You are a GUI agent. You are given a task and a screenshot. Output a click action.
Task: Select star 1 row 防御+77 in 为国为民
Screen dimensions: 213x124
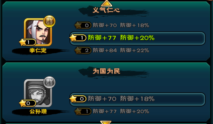click(112, 111)
